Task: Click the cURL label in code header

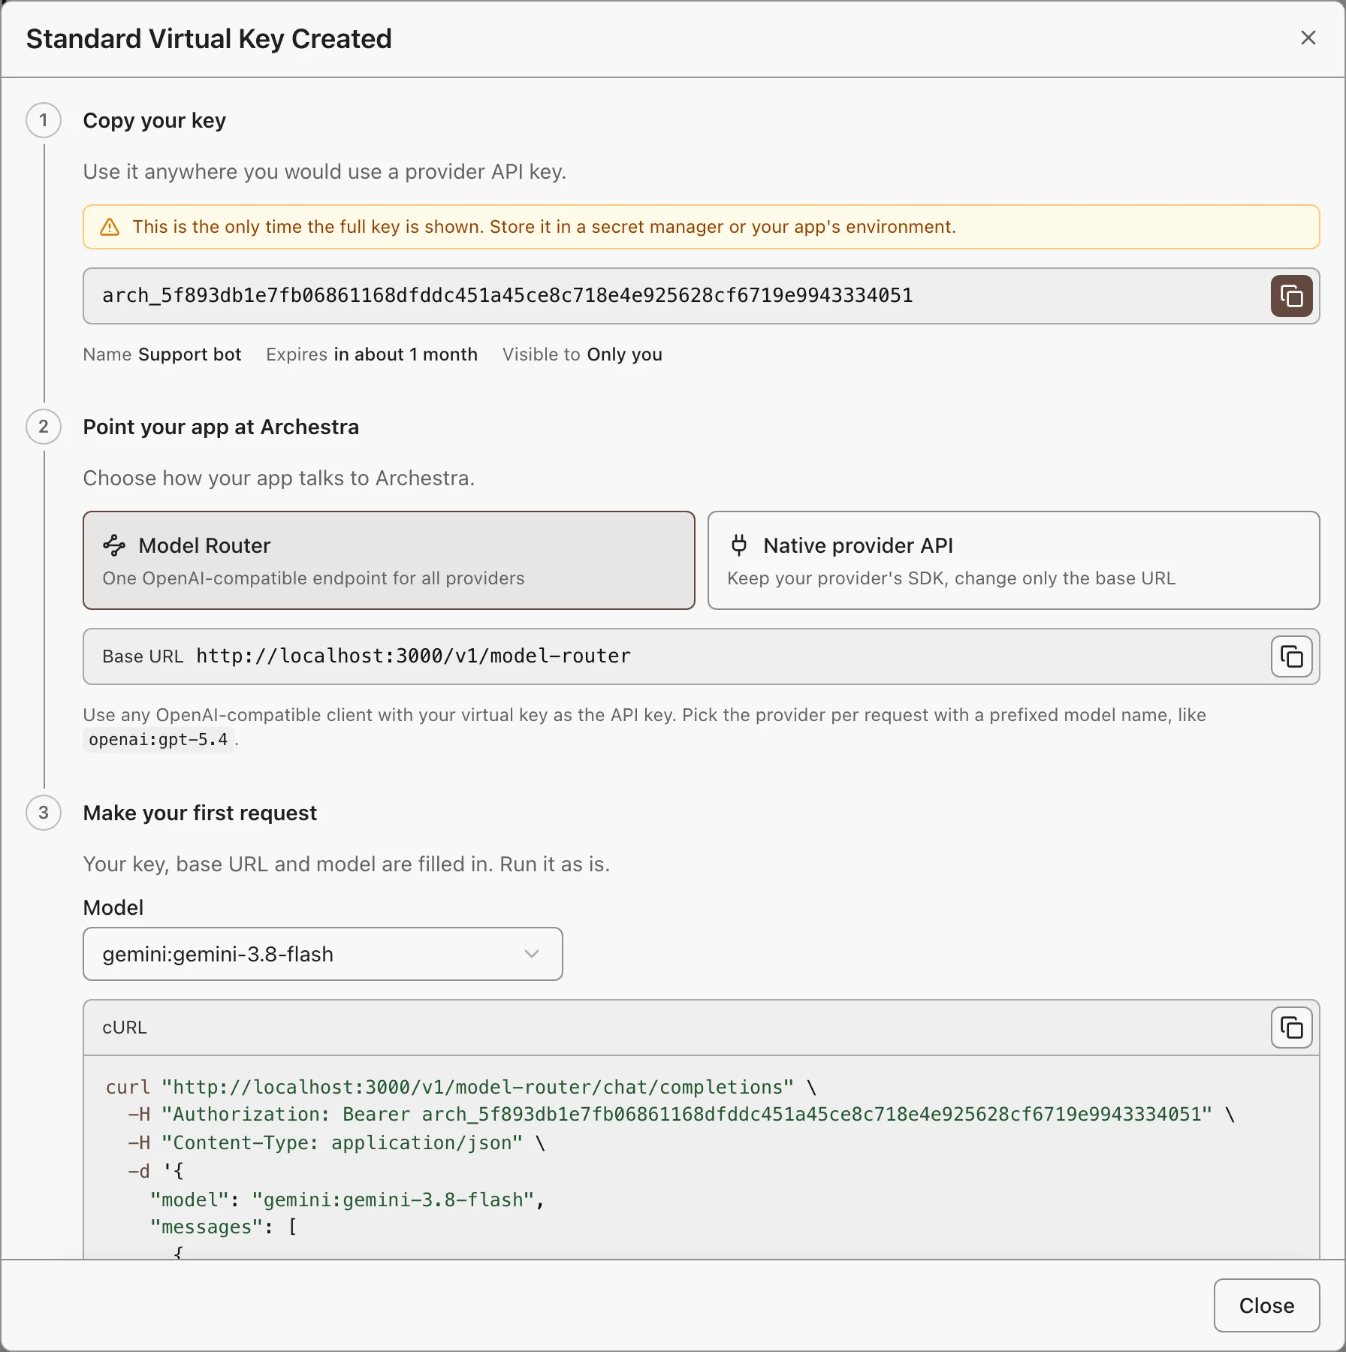Action: pos(125,1028)
